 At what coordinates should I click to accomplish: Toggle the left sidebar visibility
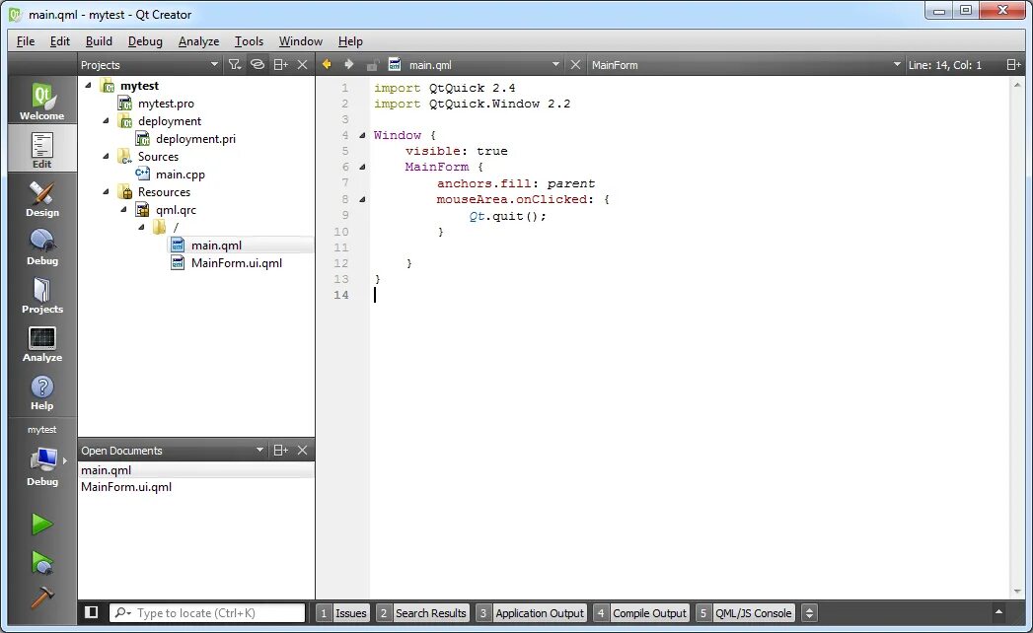[92, 612]
